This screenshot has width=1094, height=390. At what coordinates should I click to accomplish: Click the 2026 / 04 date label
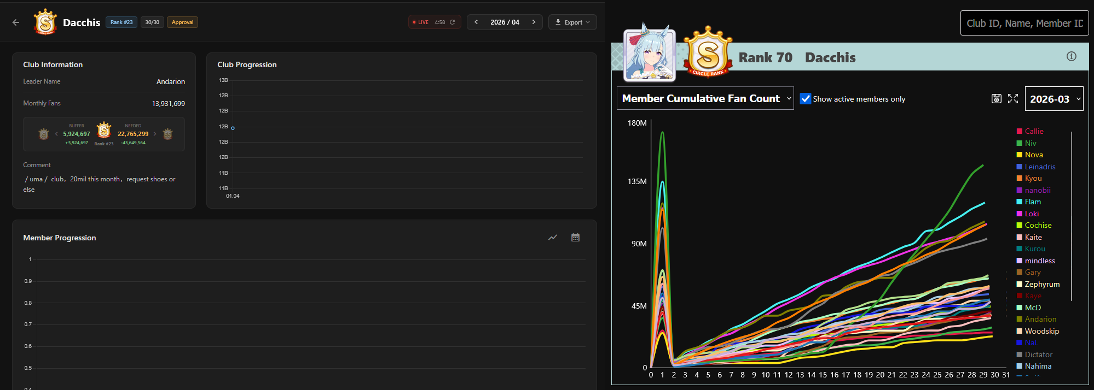[x=505, y=22]
